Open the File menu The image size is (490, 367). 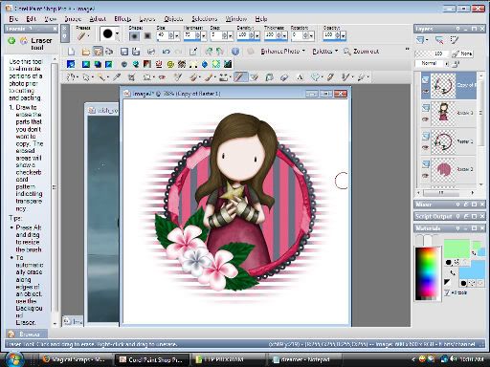pyautogui.click(x=13, y=19)
